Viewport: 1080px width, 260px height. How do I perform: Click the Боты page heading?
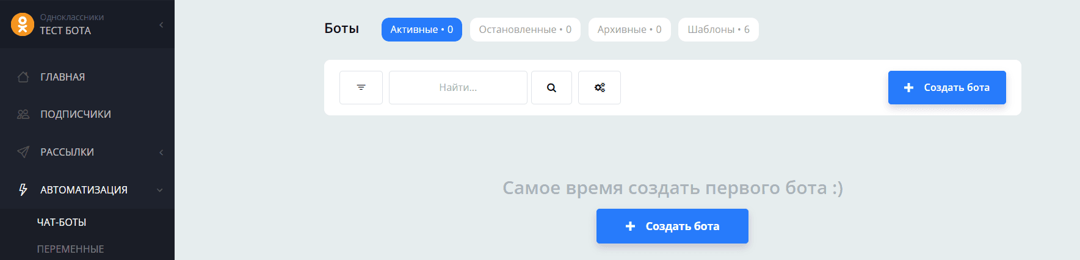341,29
